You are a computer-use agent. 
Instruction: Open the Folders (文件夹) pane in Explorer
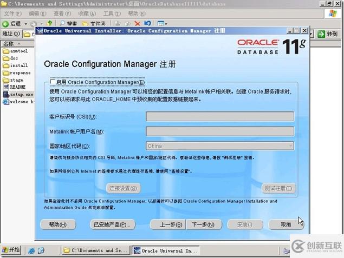coord(94,23)
